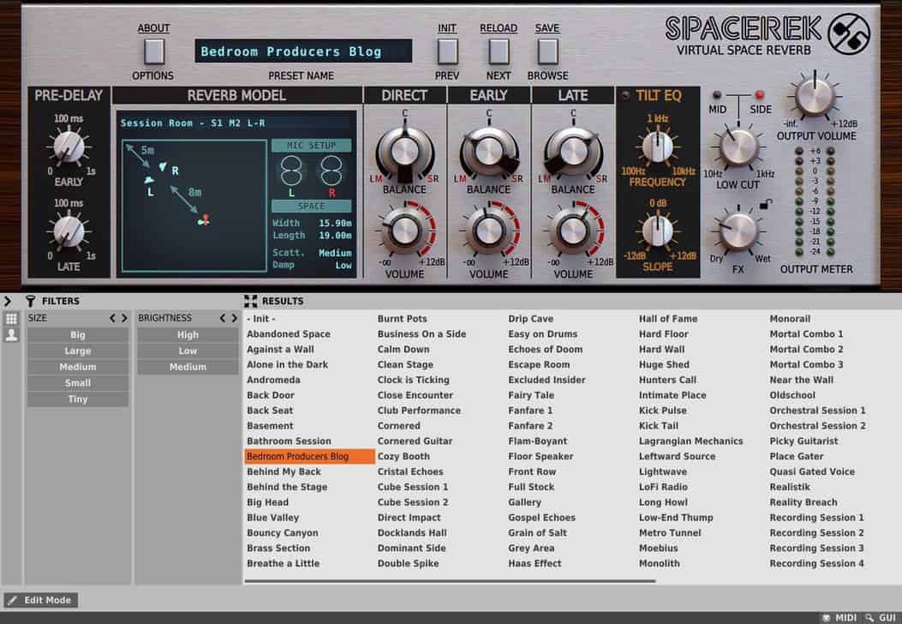
Task: Click the RESULTS expand icon
Action: (251, 301)
